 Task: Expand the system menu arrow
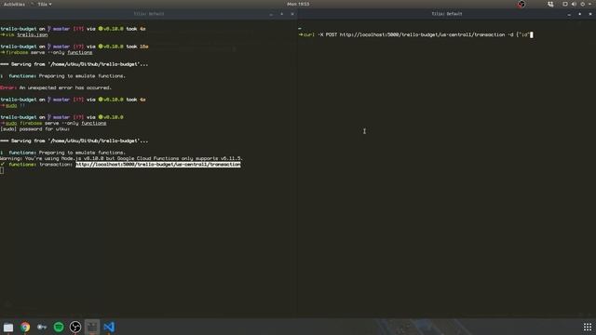589,4
